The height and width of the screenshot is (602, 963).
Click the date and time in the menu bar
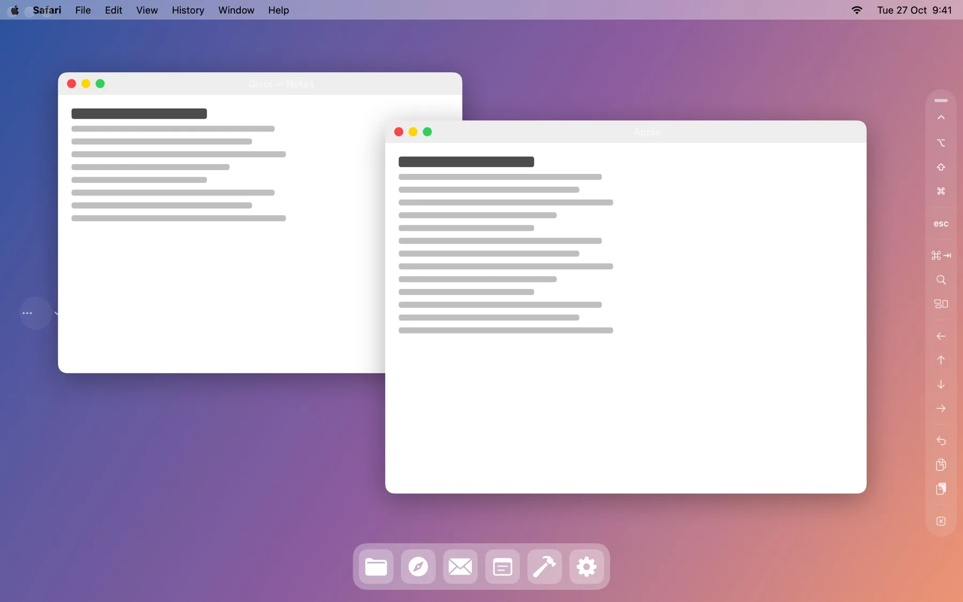point(914,10)
